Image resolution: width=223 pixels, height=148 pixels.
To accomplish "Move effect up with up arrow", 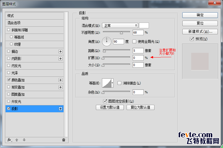I will pos(17,140).
